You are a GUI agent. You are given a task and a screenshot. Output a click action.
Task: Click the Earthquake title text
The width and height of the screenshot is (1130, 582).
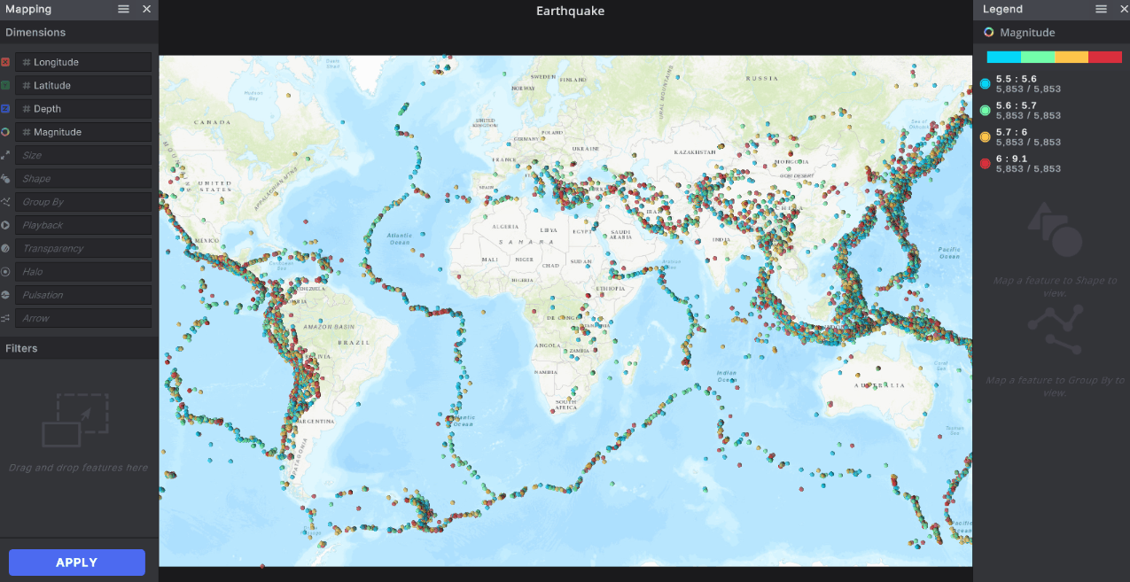click(x=570, y=11)
